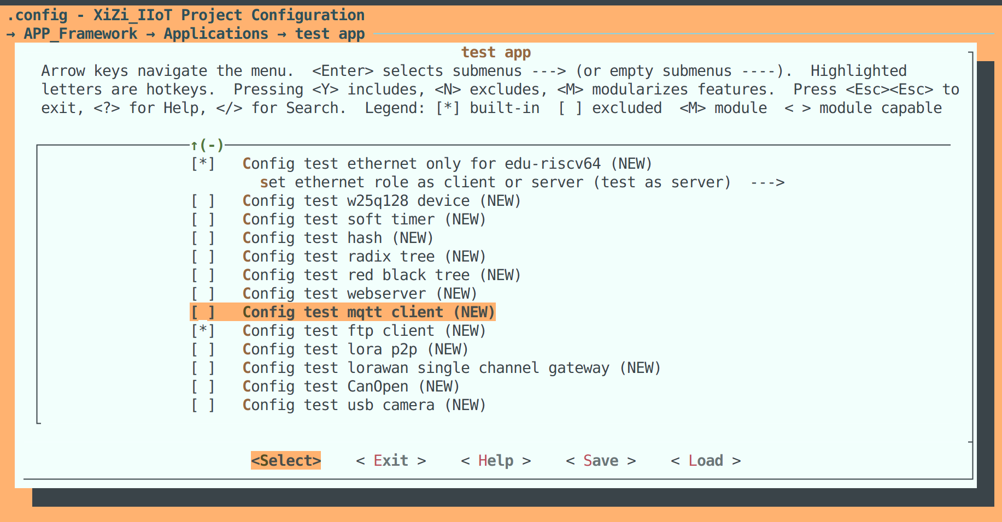
Task: Toggle the mqtt client test checkbox
Action: (x=203, y=312)
